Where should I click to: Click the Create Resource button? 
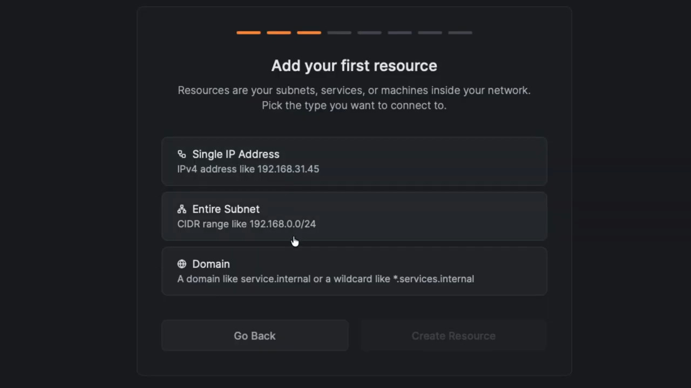click(x=453, y=336)
